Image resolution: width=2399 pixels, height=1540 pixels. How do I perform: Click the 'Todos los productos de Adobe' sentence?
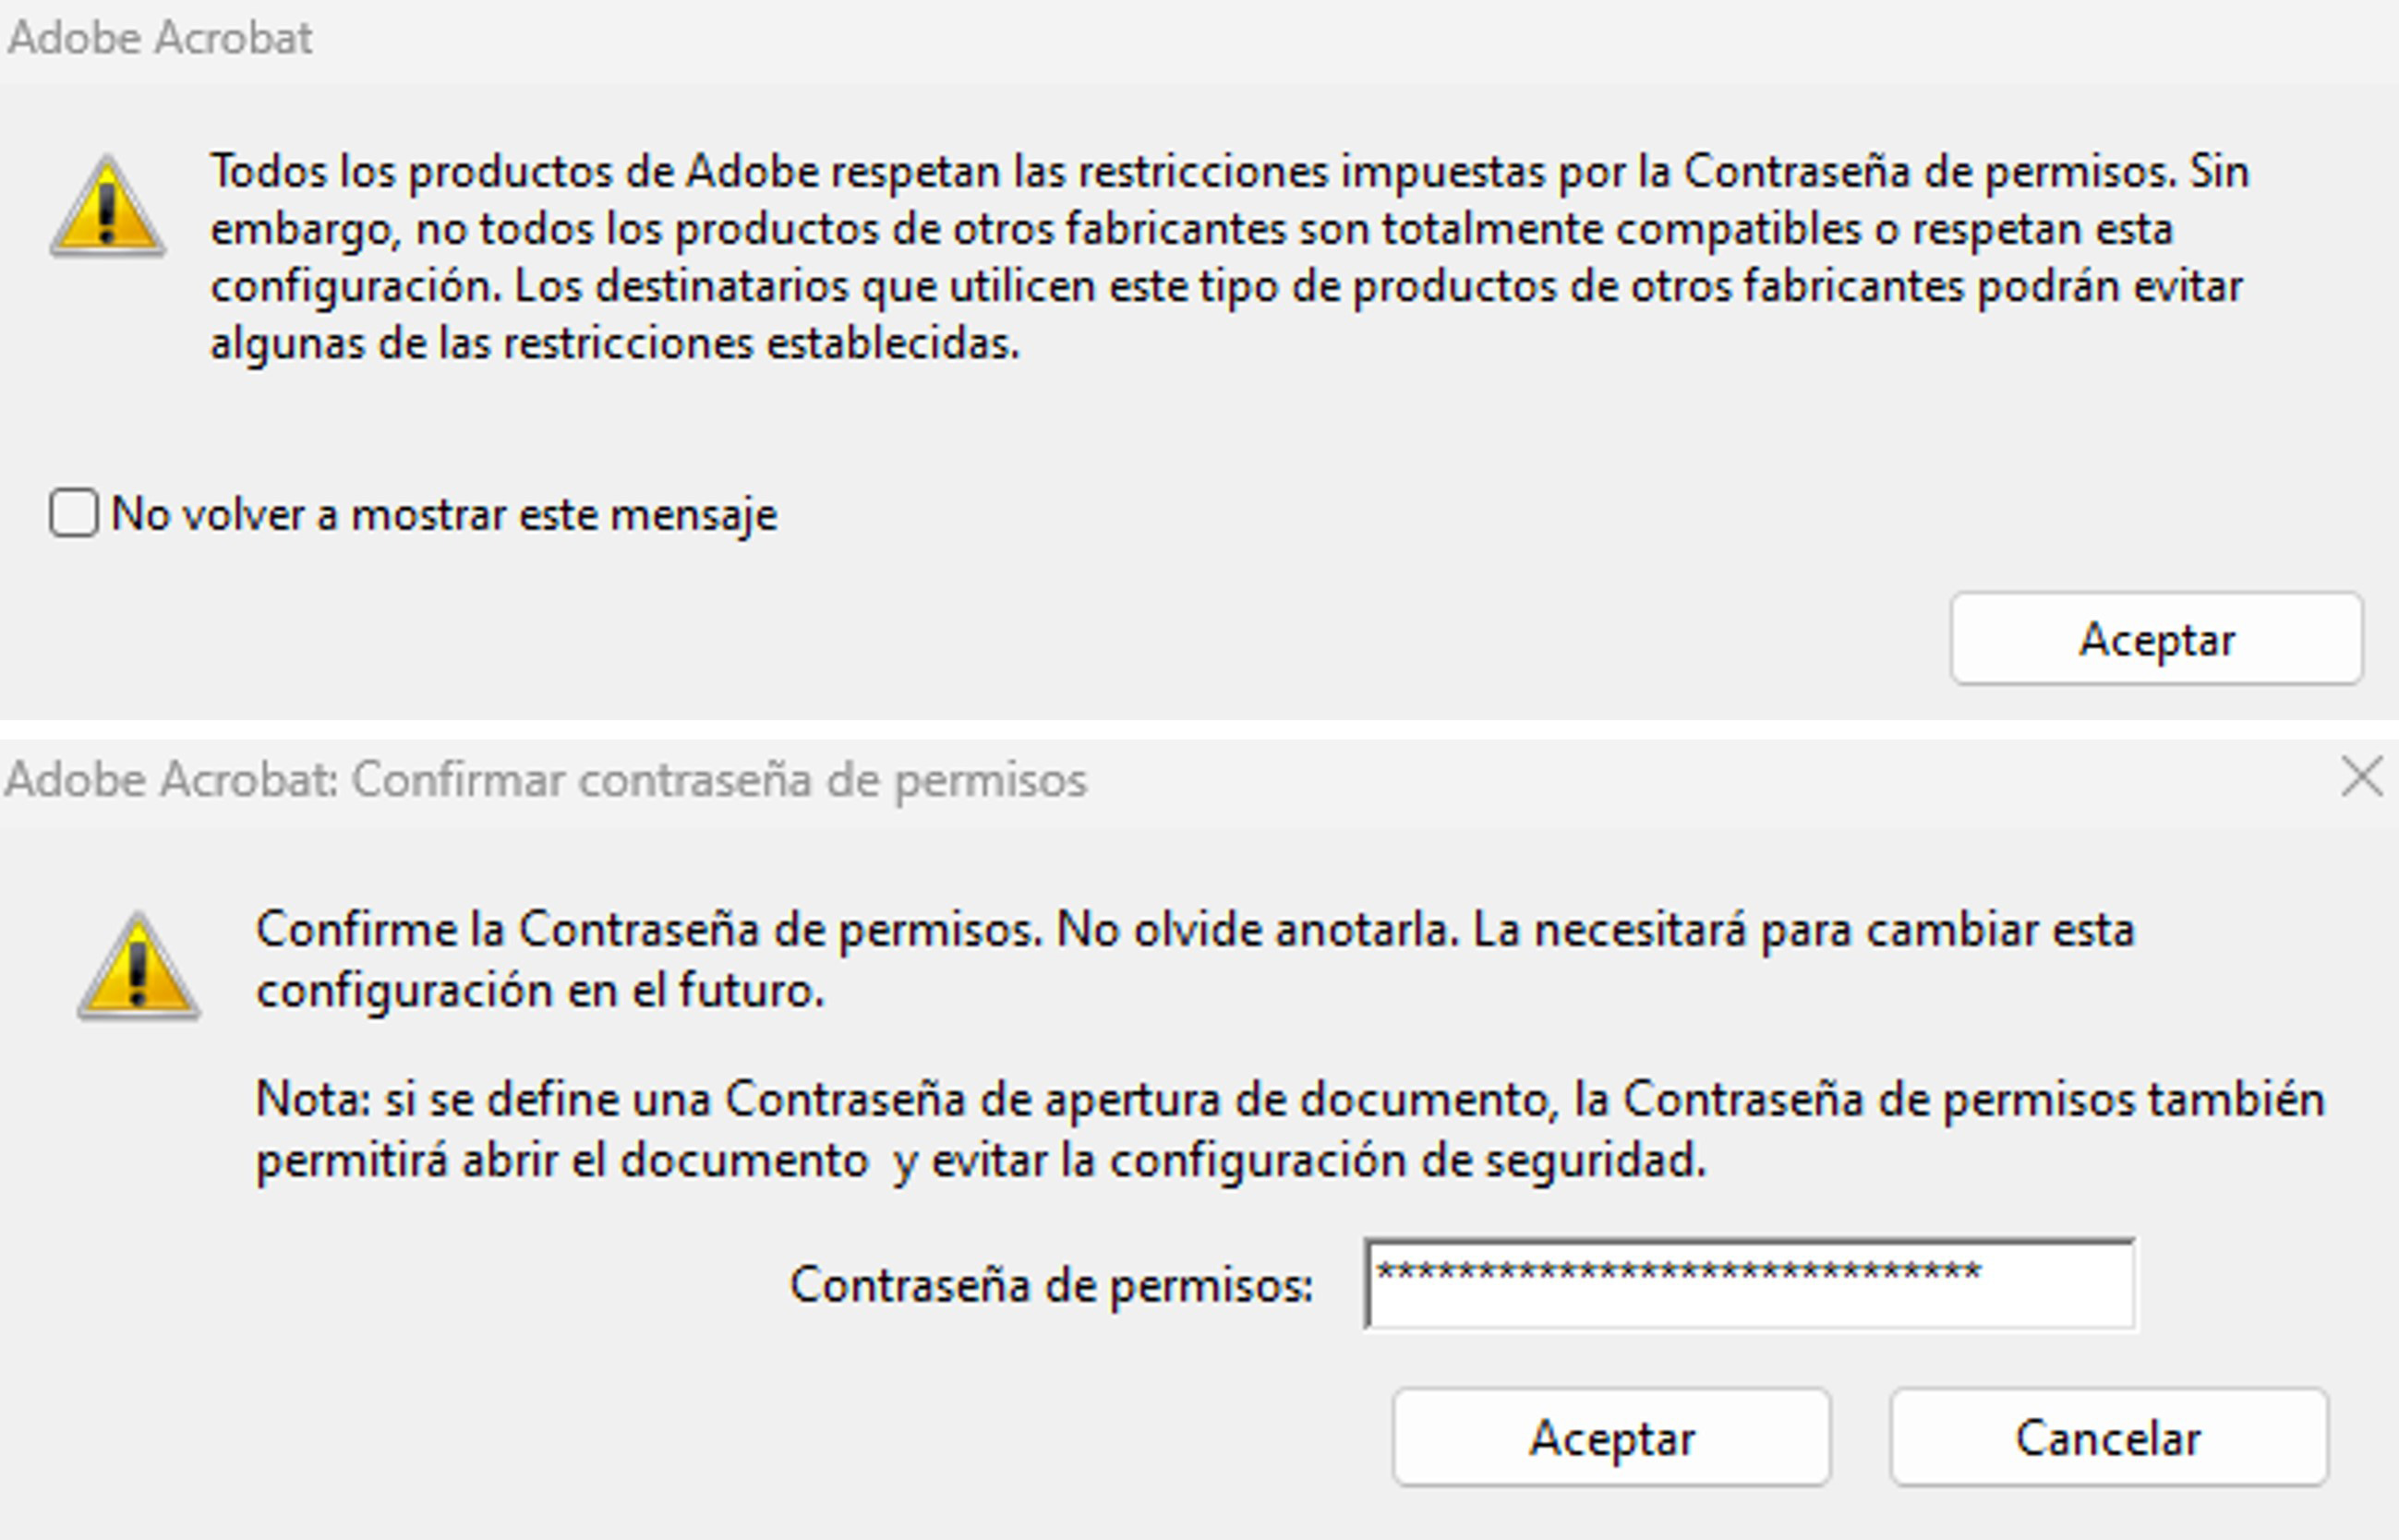[1193, 171]
